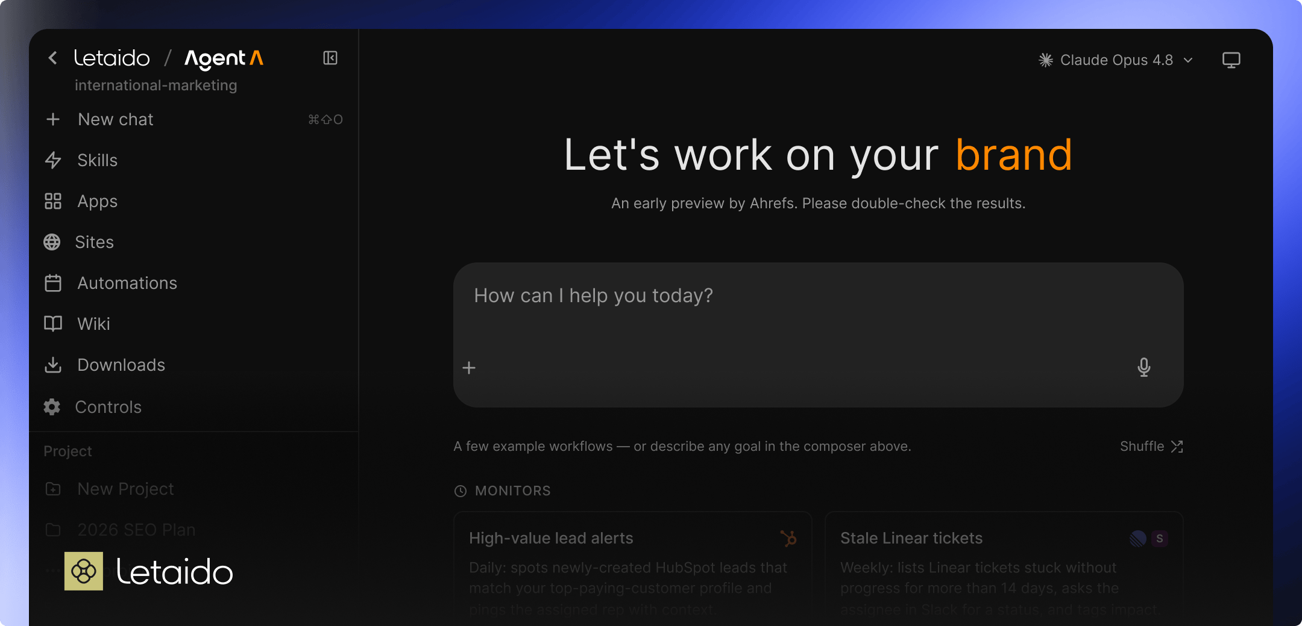Add attachment with composer plus icon
This screenshot has height=626, width=1302.
469,368
